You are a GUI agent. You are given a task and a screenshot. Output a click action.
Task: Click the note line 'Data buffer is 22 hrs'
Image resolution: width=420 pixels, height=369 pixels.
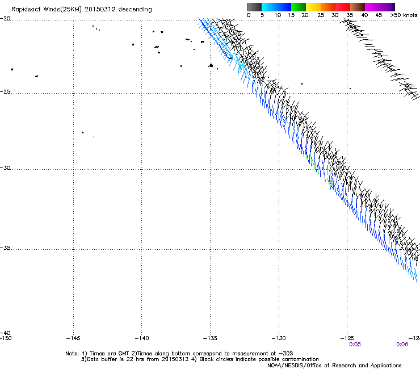pos(200,359)
